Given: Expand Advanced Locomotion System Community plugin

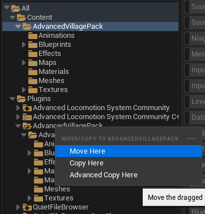Looking at the screenshot, I should (x=18, y=108).
